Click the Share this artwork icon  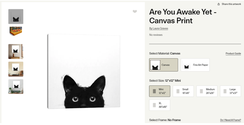219,4
